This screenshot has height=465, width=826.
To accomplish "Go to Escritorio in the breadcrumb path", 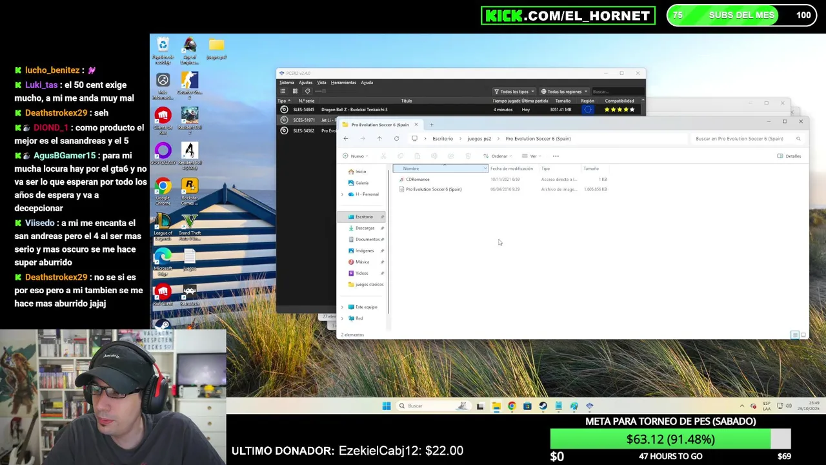I will pos(443,138).
